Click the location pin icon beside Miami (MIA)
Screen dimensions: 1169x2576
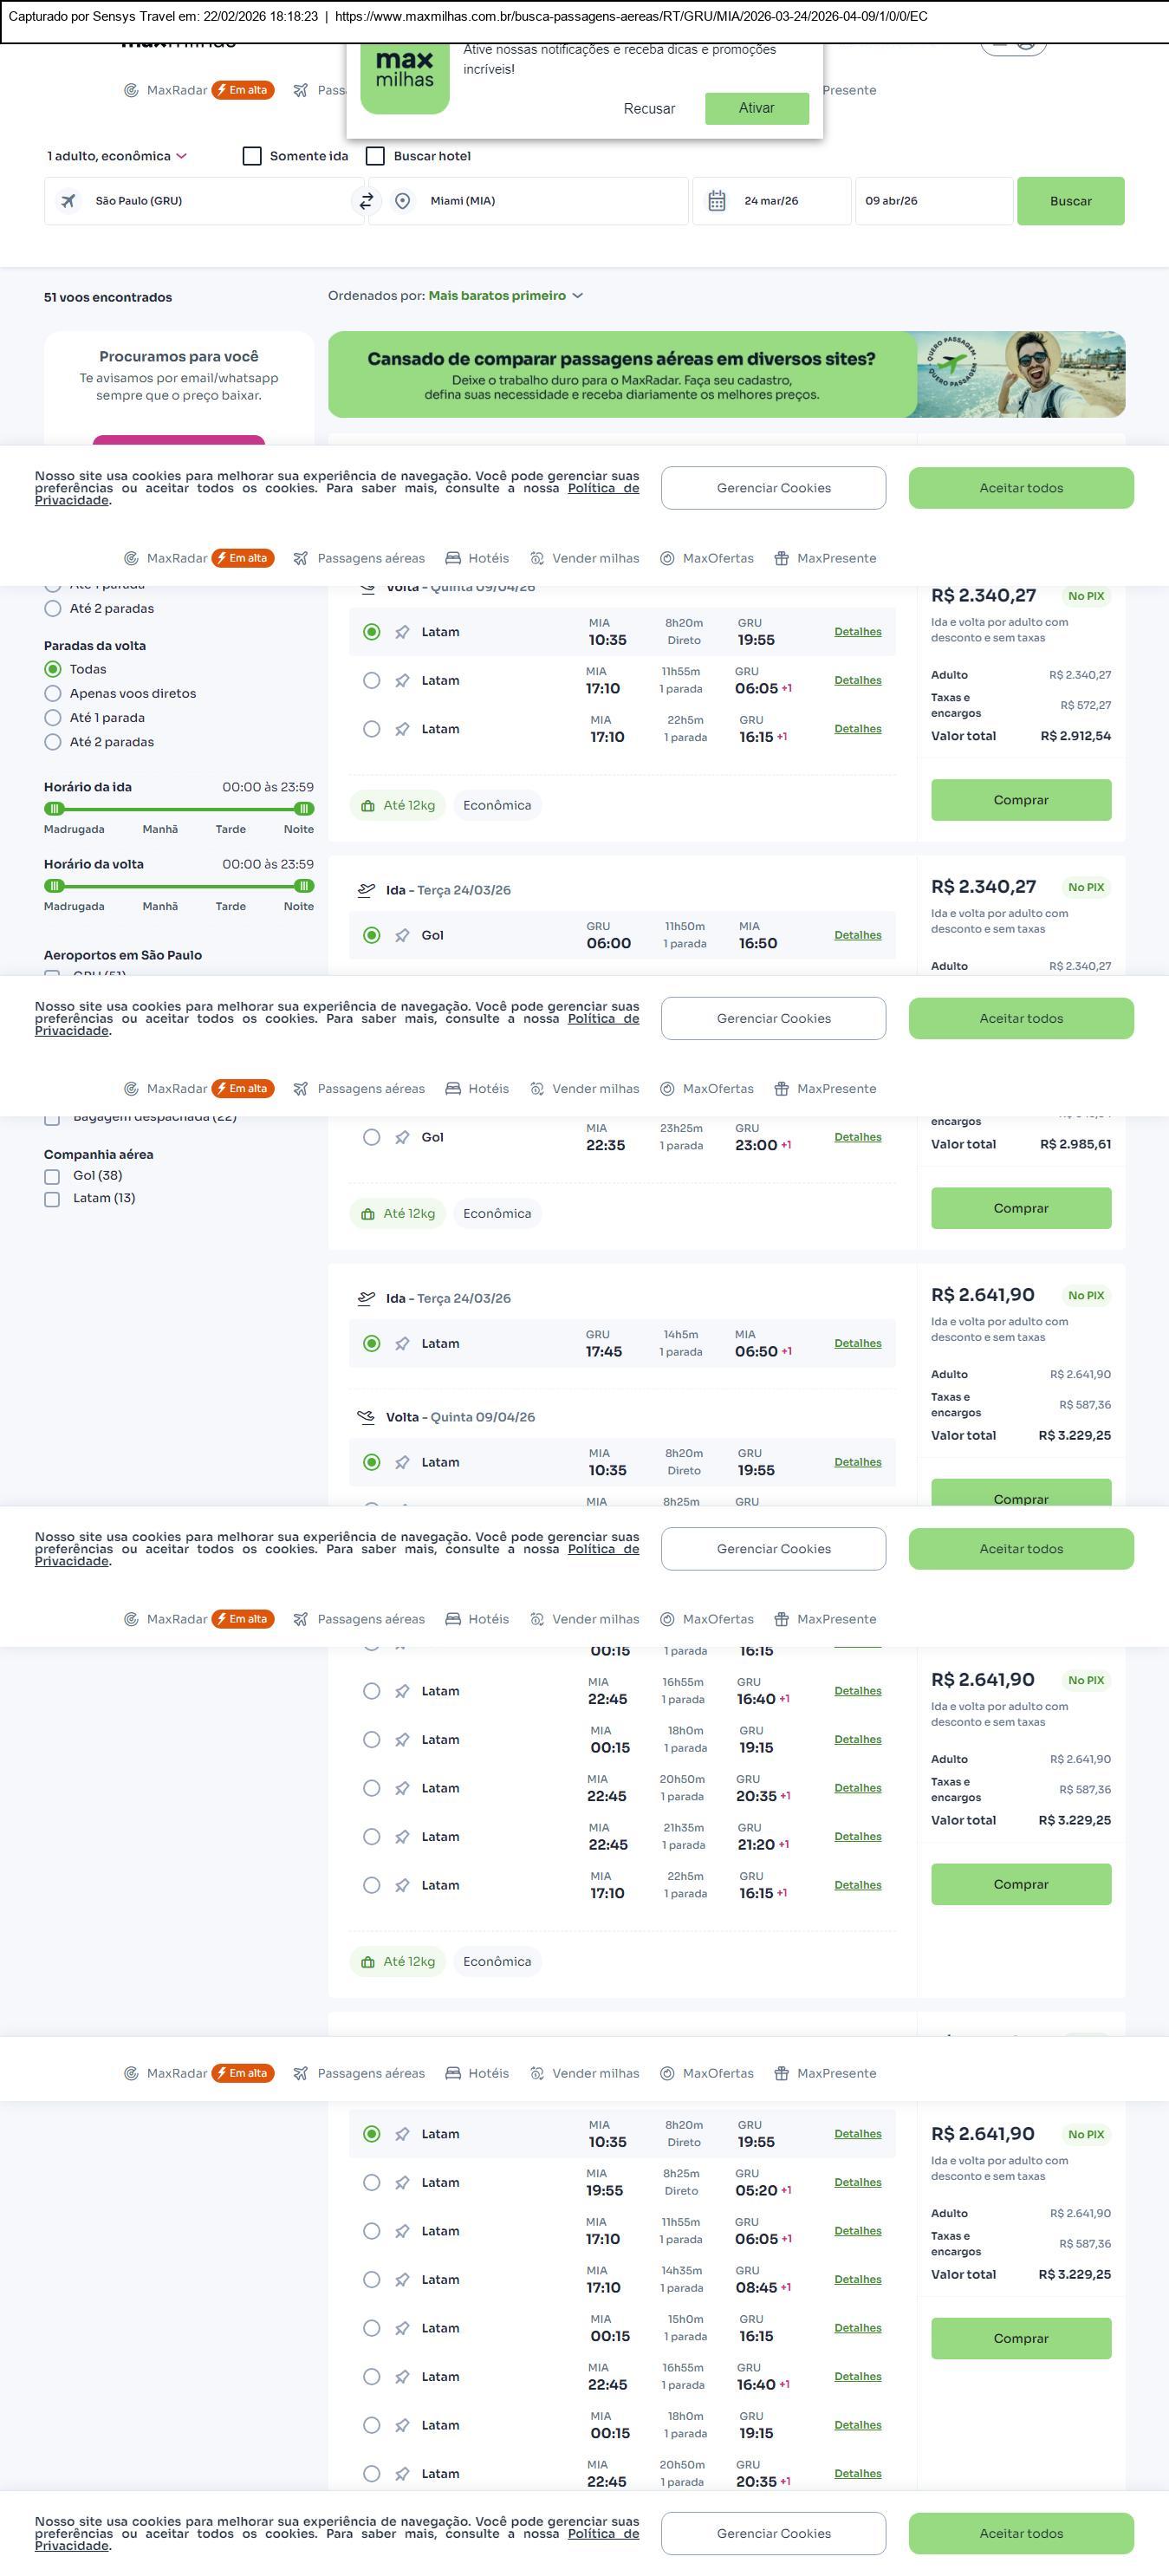tap(402, 201)
